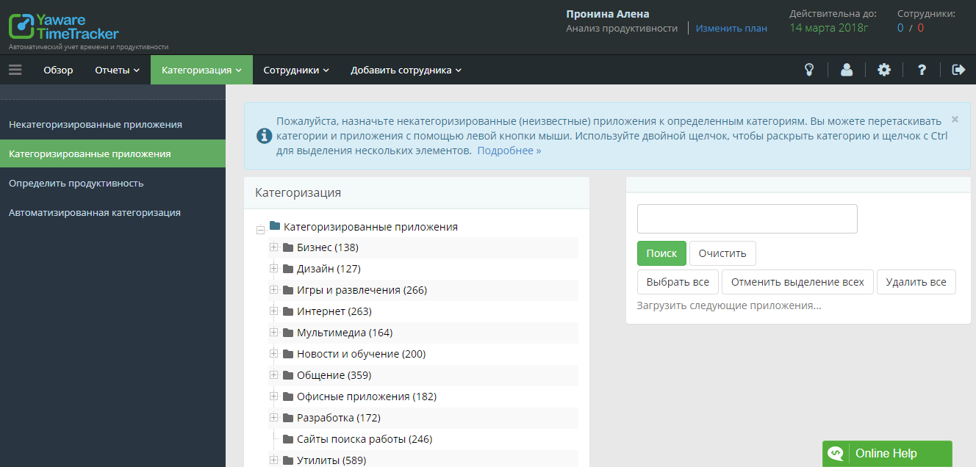Collapse Категоризированные приложения root node
Screen dimensions: 976x467
(x=260, y=230)
